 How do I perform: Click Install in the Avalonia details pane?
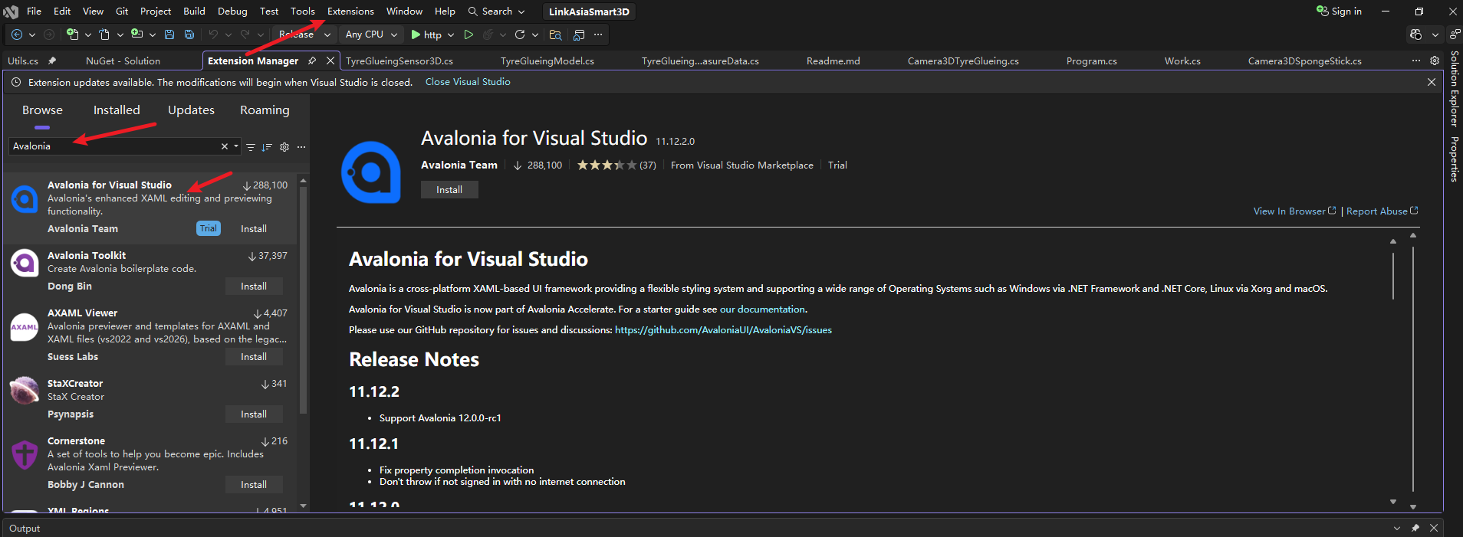(x=449, y=190)
